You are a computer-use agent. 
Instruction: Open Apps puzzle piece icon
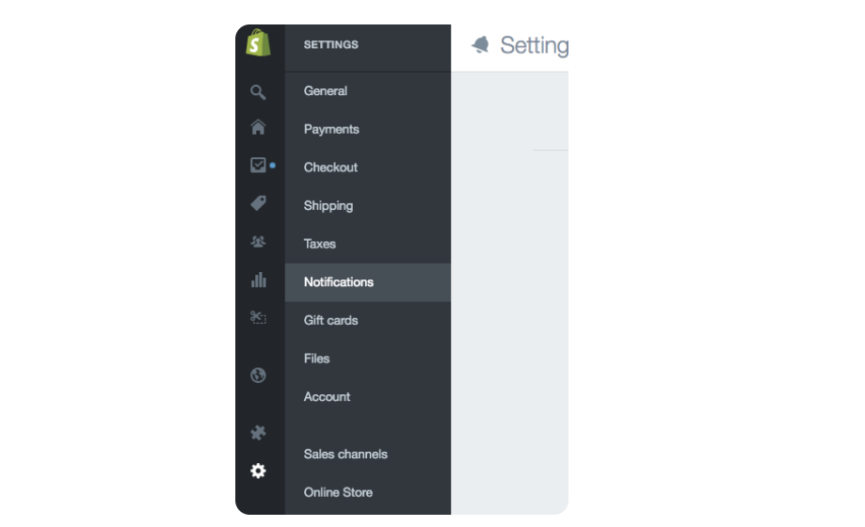pos(258,433)
